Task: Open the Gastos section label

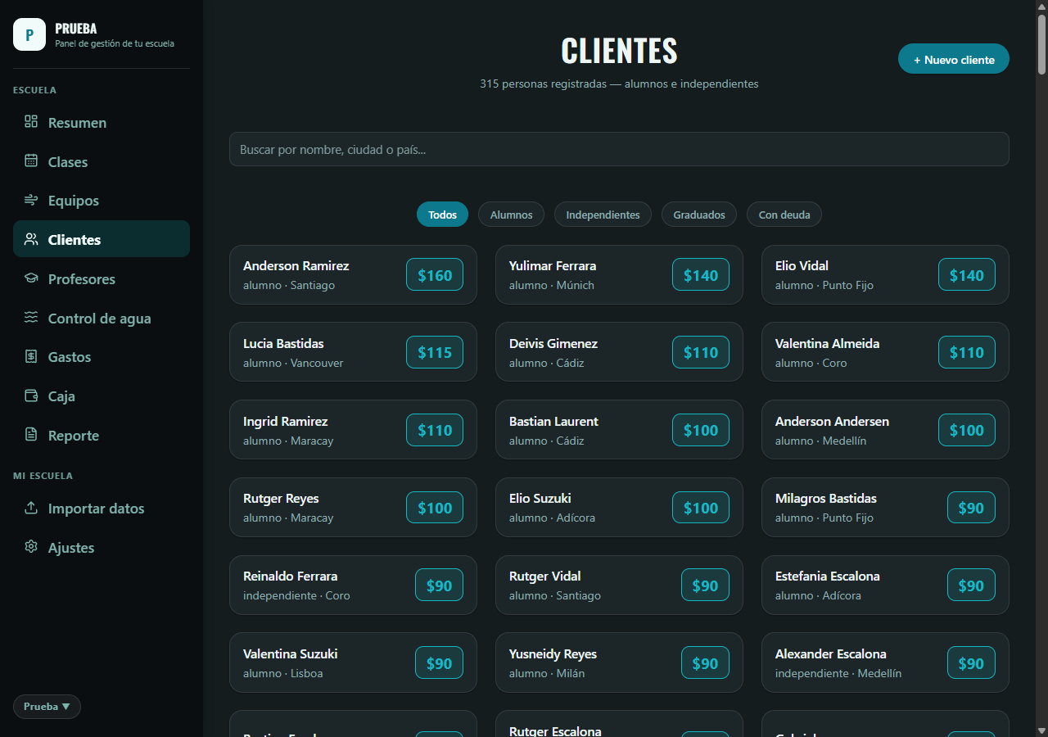Action: click(x=70, y=357)
